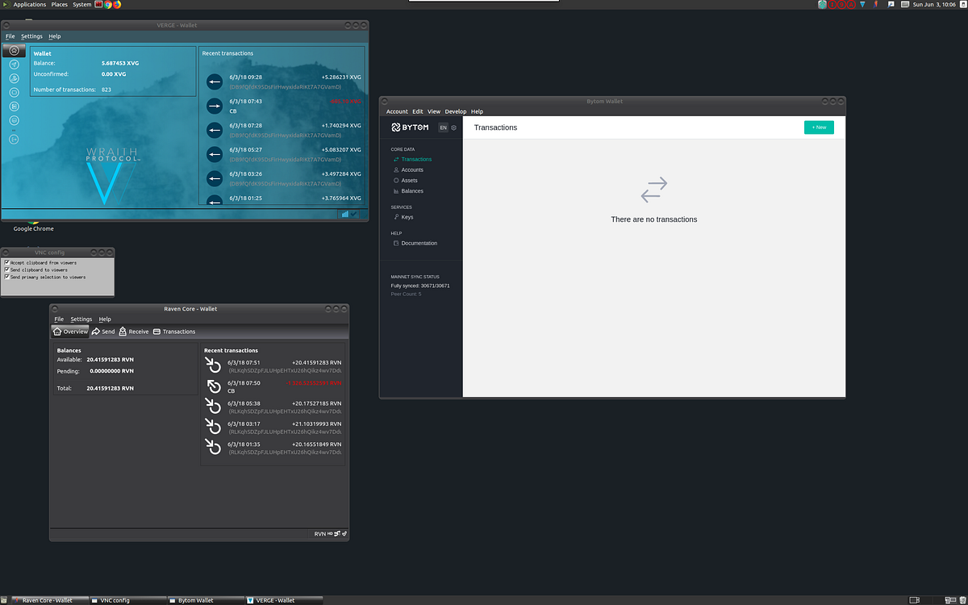The width and height of the screenshot is (968, 605).
Task: Click the HD wallet icon in Raven Core's status bar
Action: 330,533
